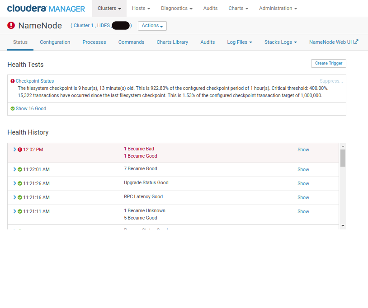Open the Checkpoint Status health test link
368x308 pixels.
click(x=35, y=81)
